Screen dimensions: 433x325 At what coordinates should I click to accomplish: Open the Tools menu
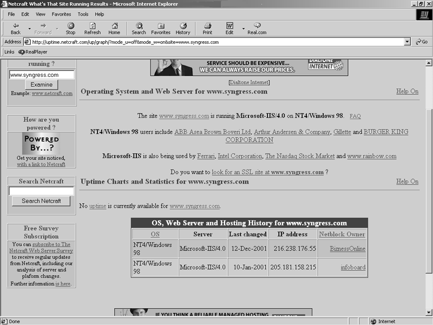coord(83,14)
